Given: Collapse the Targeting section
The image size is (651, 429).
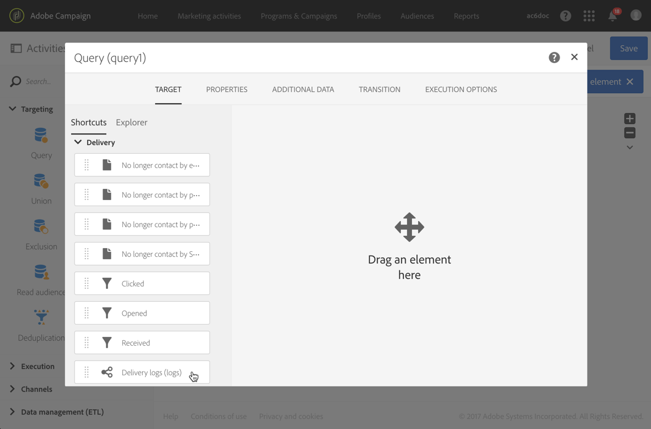Looking at the screenshot, I should tap(12, 109).
